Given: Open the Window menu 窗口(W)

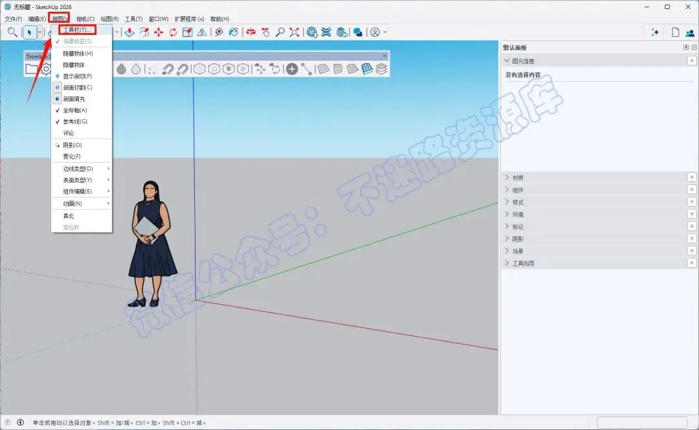Looking at the screenshot, I should coord(159,19).
